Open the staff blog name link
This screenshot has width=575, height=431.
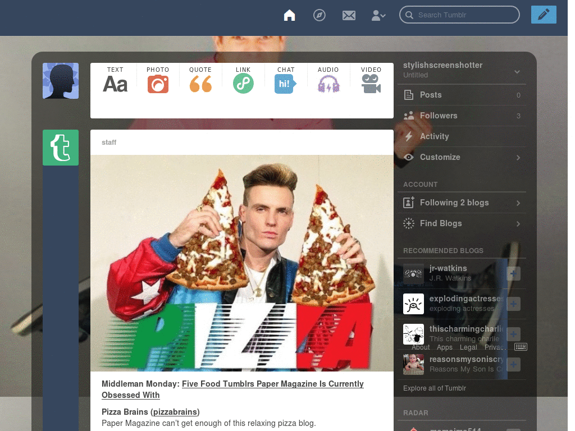[x=109, y=142]
